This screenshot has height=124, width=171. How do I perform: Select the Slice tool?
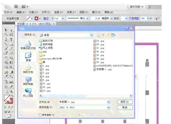pos(11,87)
